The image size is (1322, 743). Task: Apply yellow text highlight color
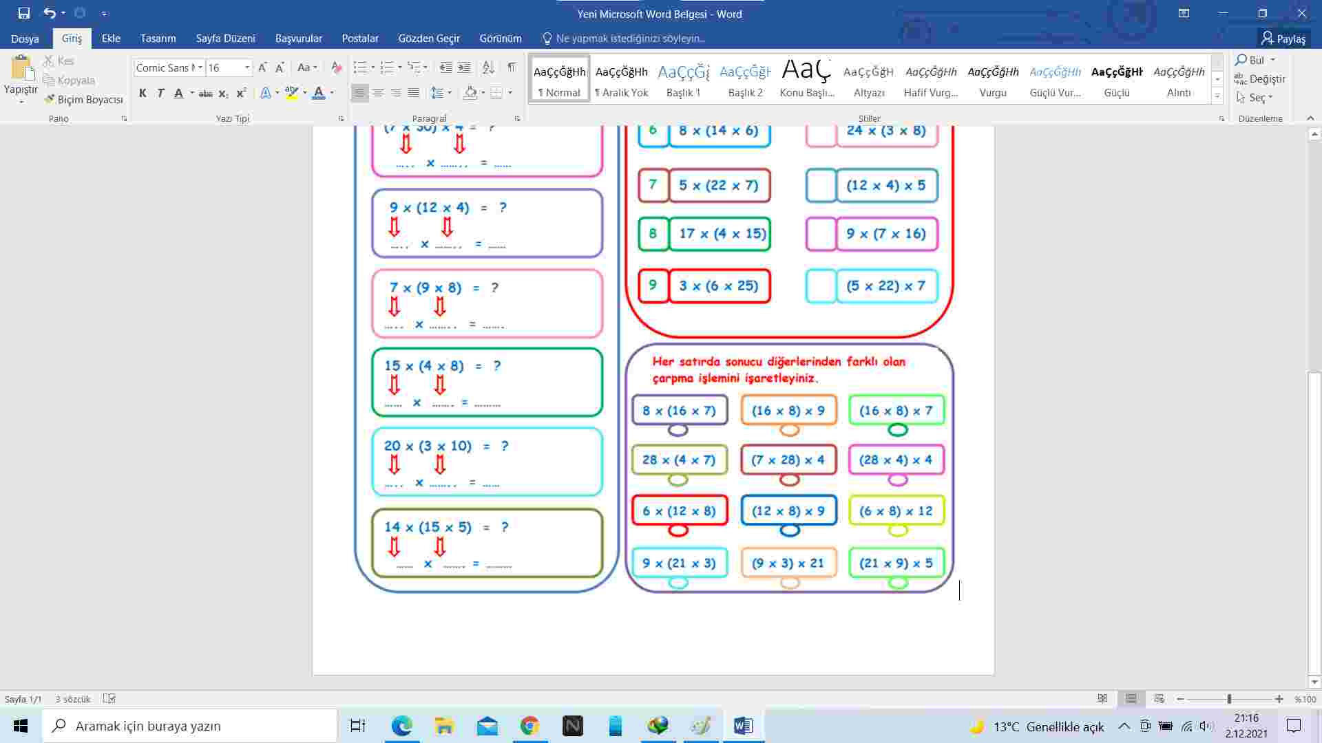point(291,93)
